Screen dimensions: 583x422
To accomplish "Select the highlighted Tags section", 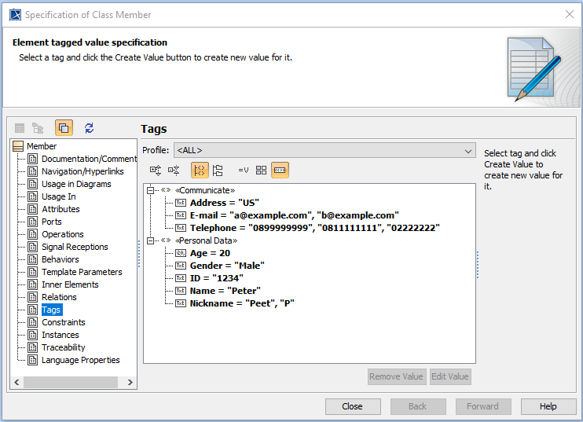I will (51, 310).
